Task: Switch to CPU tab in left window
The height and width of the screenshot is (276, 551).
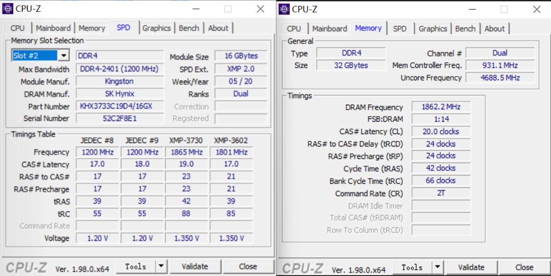Action: coord(18,28)
